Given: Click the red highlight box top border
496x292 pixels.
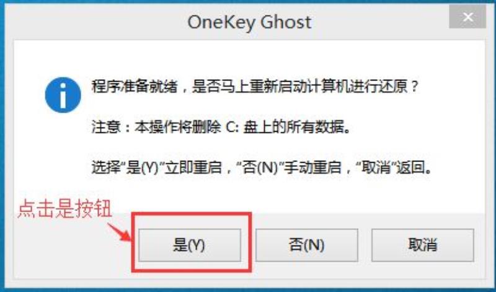Looking at the screenshot, I should (192, 213).
